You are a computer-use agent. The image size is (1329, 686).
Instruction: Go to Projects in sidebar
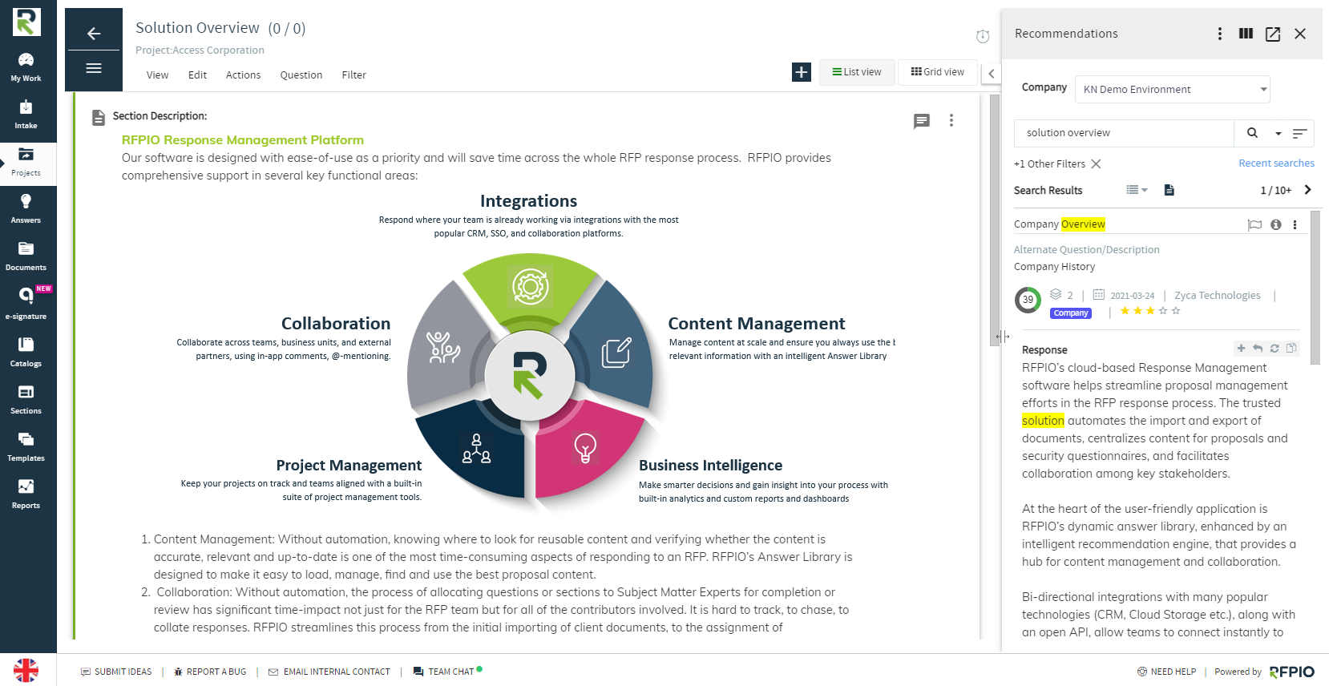tap(26, 163)
